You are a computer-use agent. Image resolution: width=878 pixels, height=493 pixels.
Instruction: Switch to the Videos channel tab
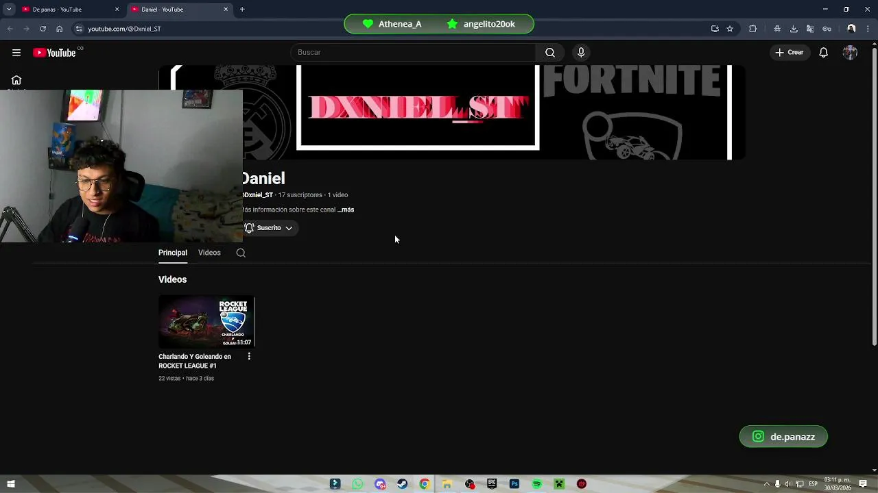coord(209,253)
